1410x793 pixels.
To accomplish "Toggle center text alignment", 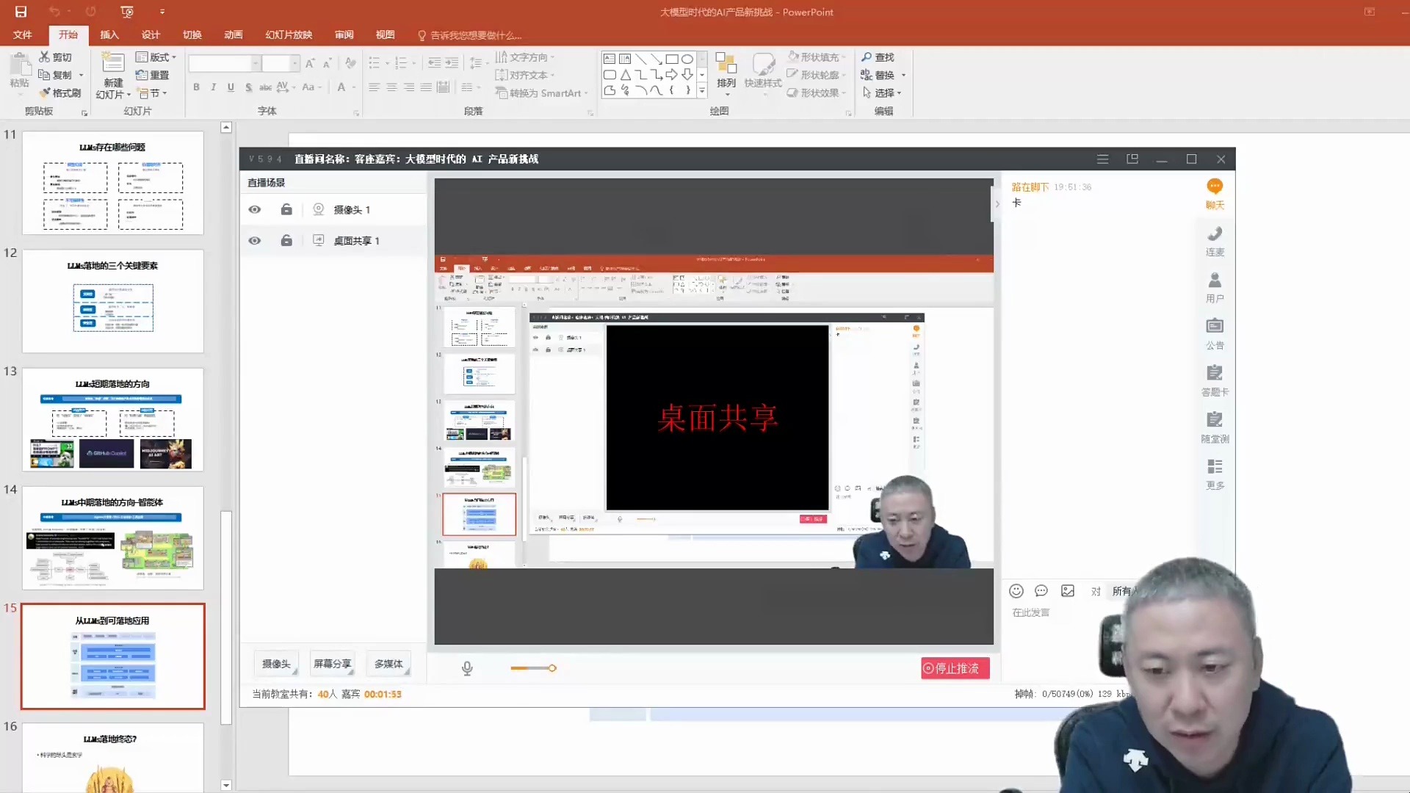I will pos(391,87).
